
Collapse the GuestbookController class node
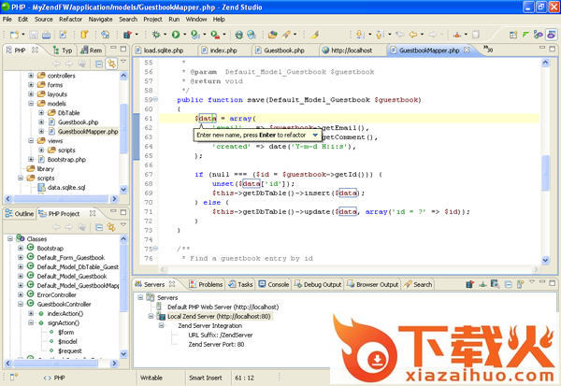[x=19, y=304]
